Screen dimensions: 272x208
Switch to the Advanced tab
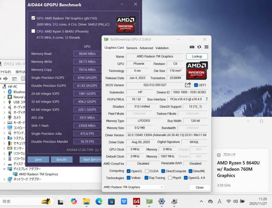[x=146, y=48]
